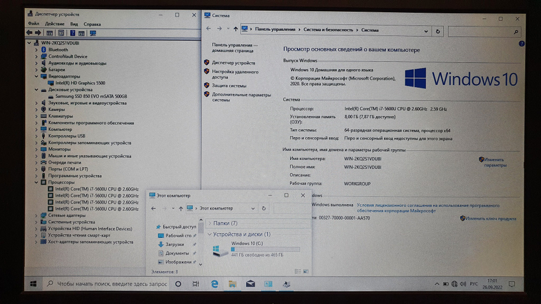Open Файл menu in Device Manager

(34, 24)
